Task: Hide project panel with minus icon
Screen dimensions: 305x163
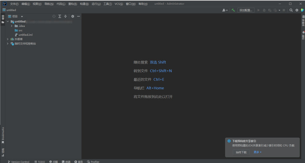Action: 78,16
